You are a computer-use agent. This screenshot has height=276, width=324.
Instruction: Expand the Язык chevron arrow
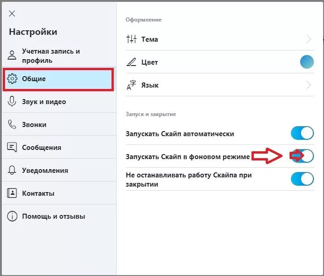[309, 85]
